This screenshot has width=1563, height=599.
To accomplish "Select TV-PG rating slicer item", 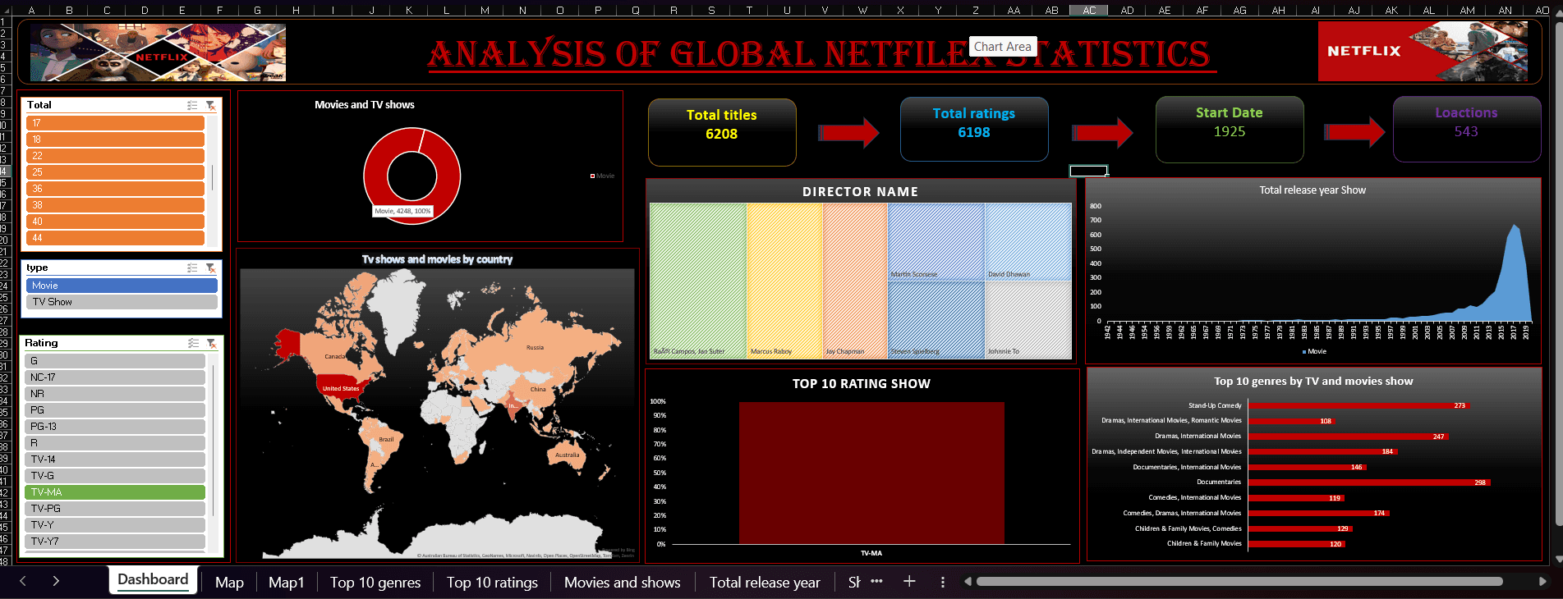I will (115, 509).
